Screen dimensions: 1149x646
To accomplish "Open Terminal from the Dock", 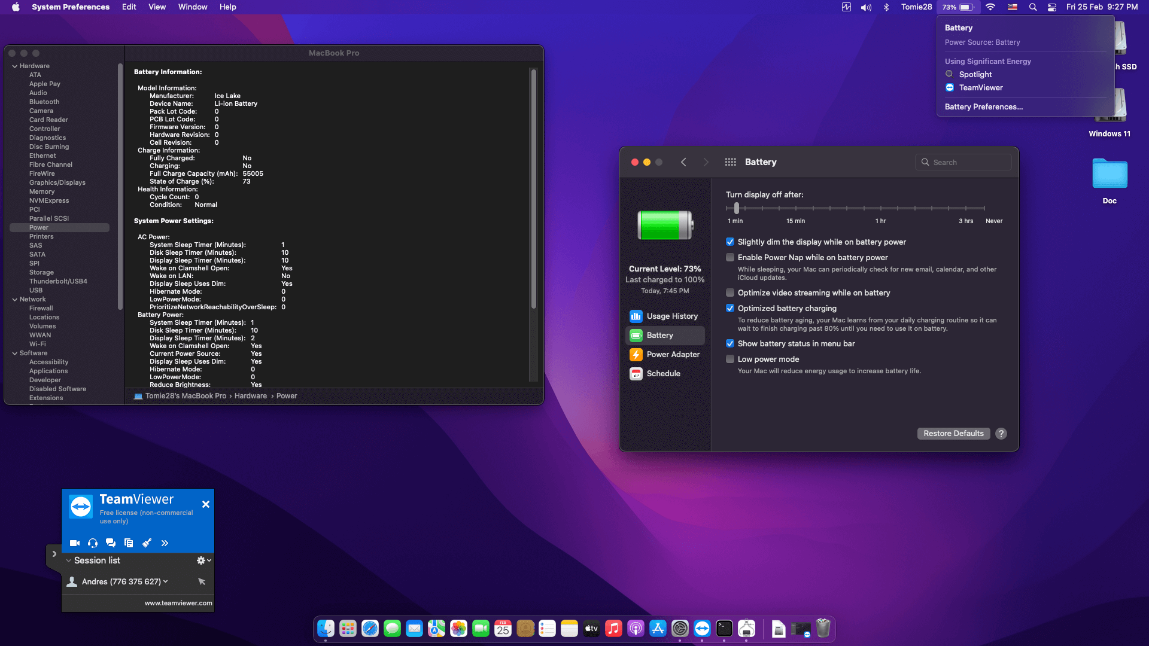I will click(724, 628).
